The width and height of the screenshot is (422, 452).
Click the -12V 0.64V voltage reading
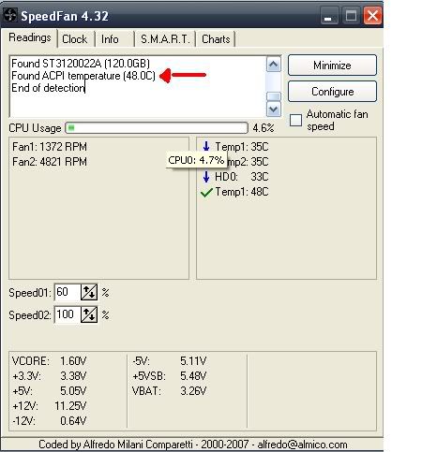(x=49, y=421)
